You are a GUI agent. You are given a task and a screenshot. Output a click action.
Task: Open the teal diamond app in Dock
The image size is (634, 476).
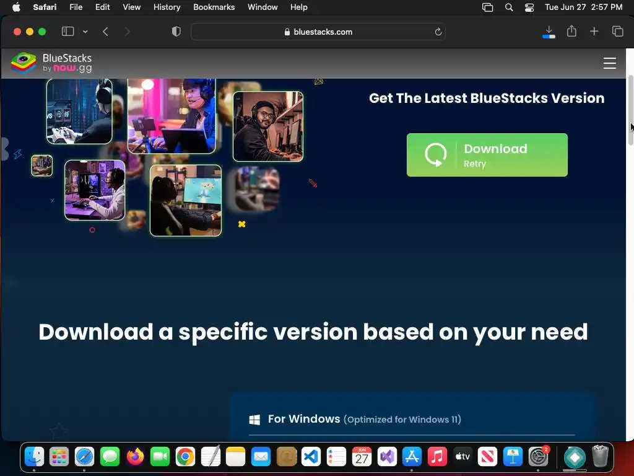[x=575, y=457]
